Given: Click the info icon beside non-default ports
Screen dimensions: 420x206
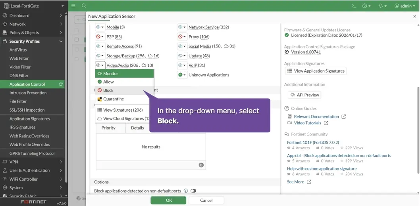Looking at the screenshot, I should (186, 191).
